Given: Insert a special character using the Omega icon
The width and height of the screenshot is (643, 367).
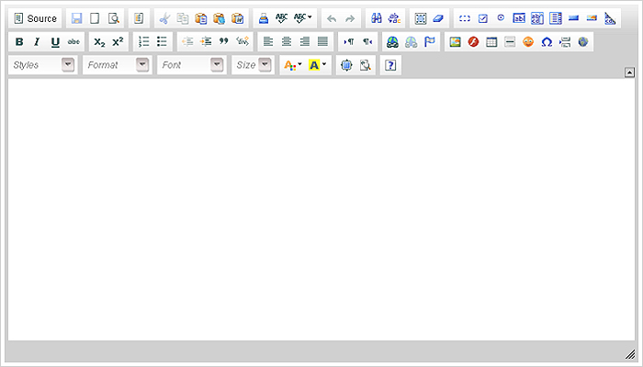Looking at the screenshot, I should click(x=547, y=41).
